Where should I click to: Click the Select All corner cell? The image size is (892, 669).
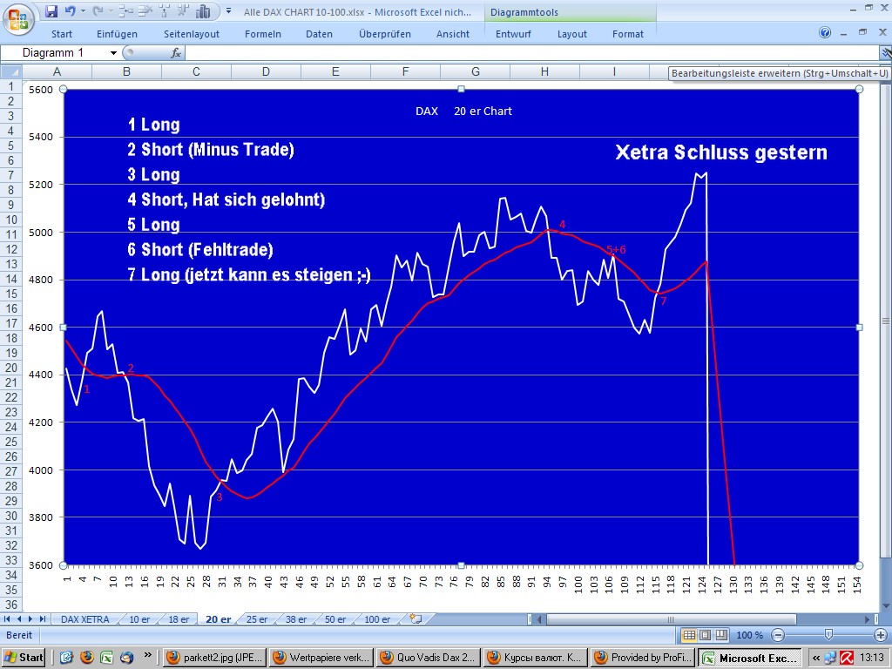pos(10,71)
